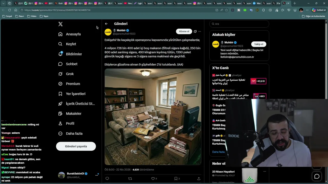Click Grok icon on the post

coord(195,31)
